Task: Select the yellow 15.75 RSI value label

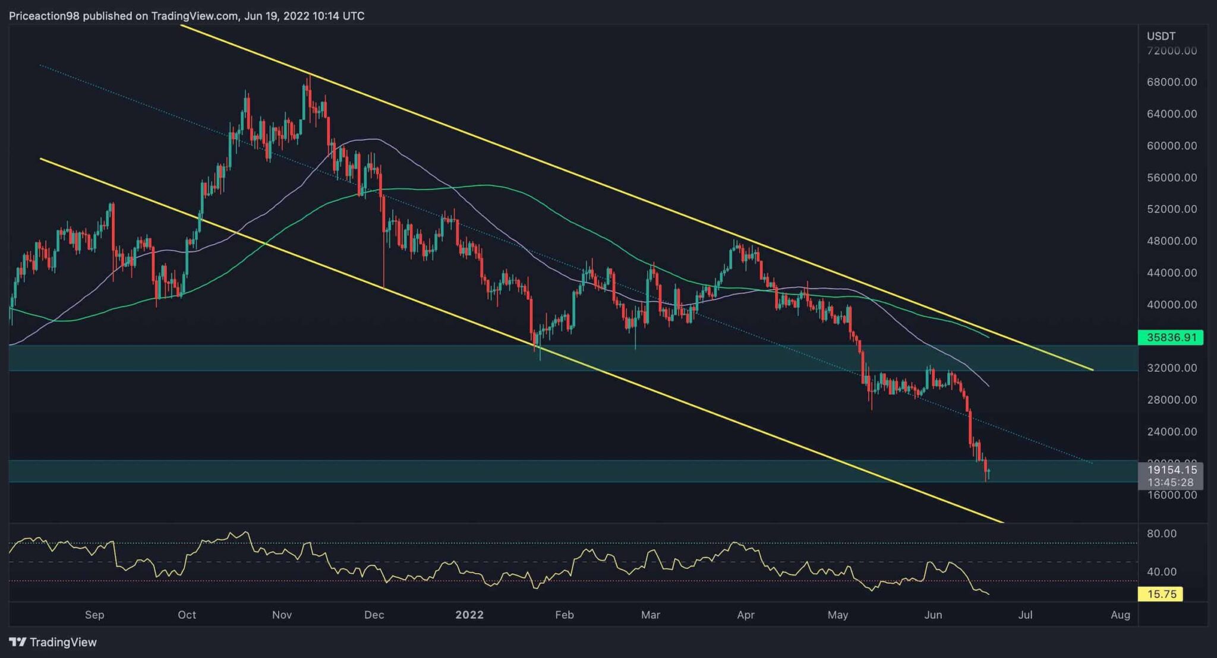Action: click(x=1161, y=594)
